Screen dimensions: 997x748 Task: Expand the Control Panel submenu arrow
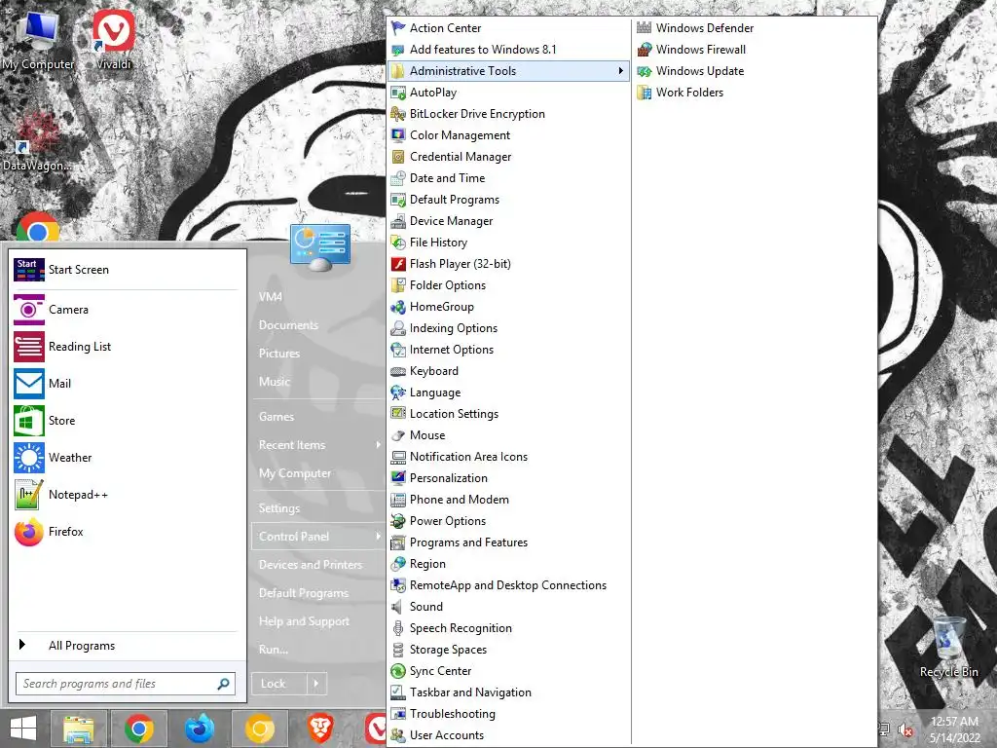[x=378, y=537]
